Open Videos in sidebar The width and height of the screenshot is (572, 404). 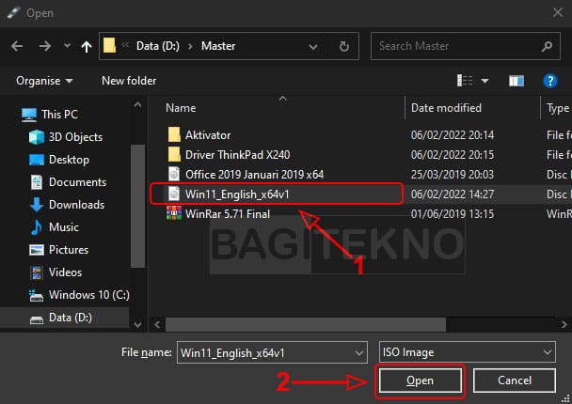(x=56, y=272)
